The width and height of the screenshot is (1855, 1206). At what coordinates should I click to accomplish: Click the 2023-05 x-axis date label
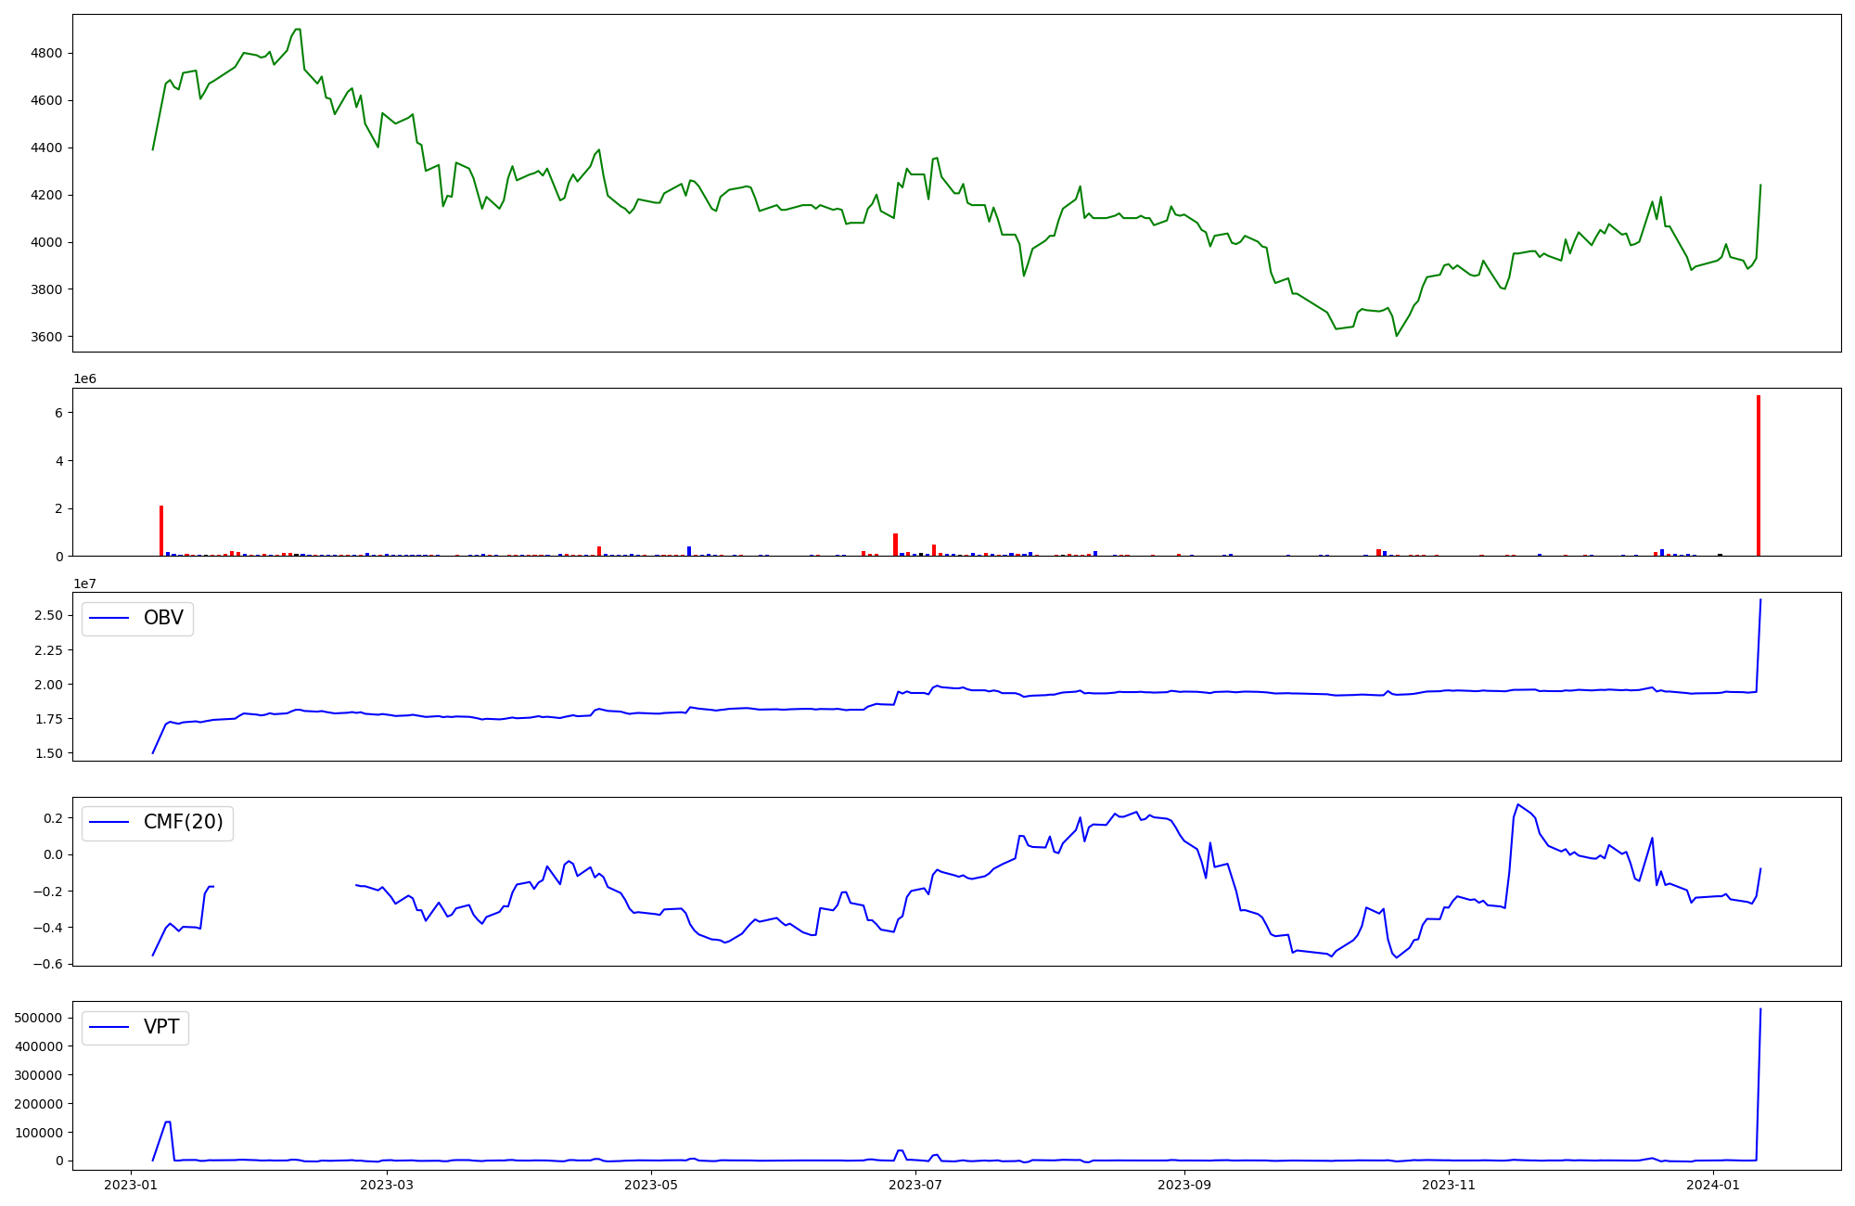pyautogui.click(x=651, y=1185)
